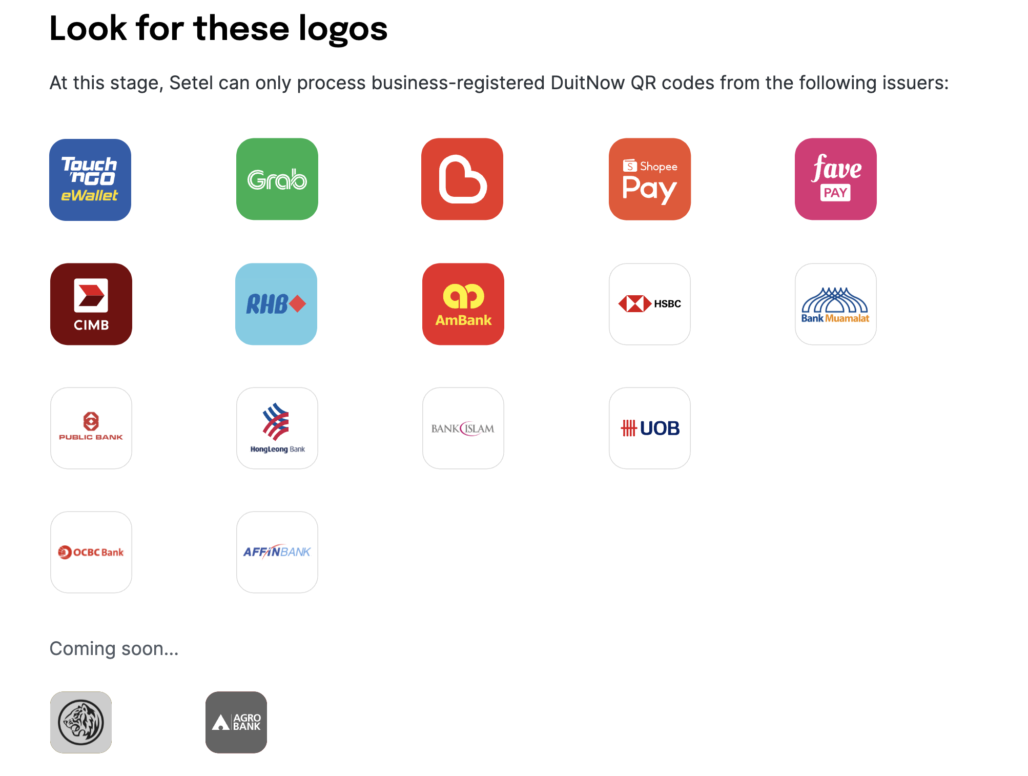Click the red Boost heart logo

point(462,179)
